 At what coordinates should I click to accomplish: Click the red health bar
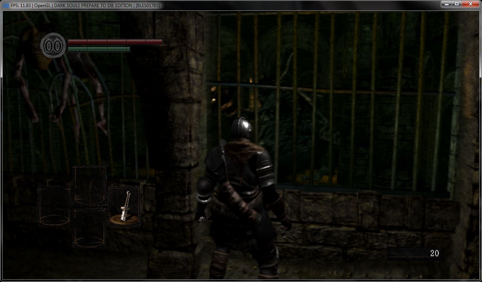[x=115, y=42]
